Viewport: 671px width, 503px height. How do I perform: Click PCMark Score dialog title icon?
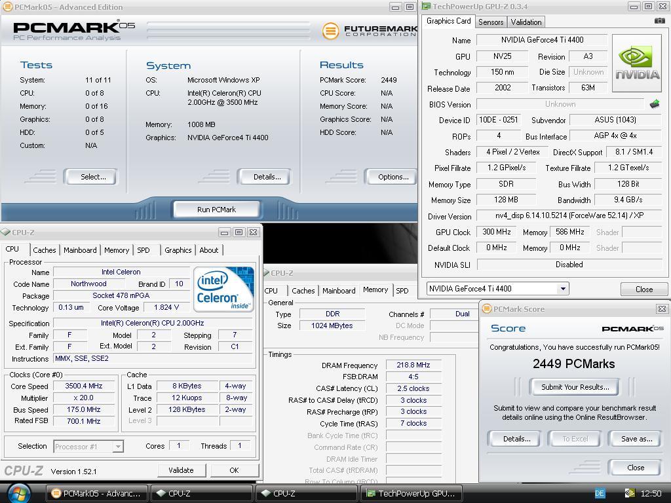coord(487,309)
